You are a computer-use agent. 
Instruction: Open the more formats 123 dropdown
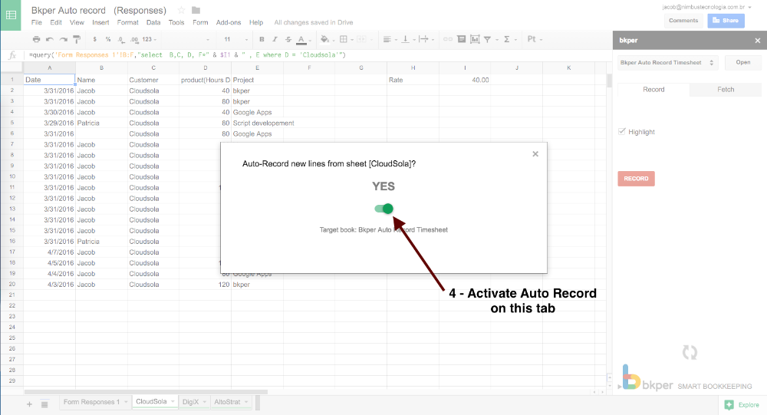(149, 39)
